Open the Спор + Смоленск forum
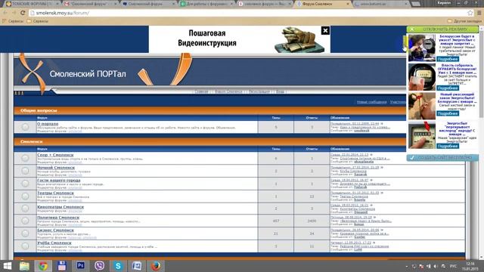Image resolution: width=484 pixels, height=272 pixels. (x=55, y=155)
